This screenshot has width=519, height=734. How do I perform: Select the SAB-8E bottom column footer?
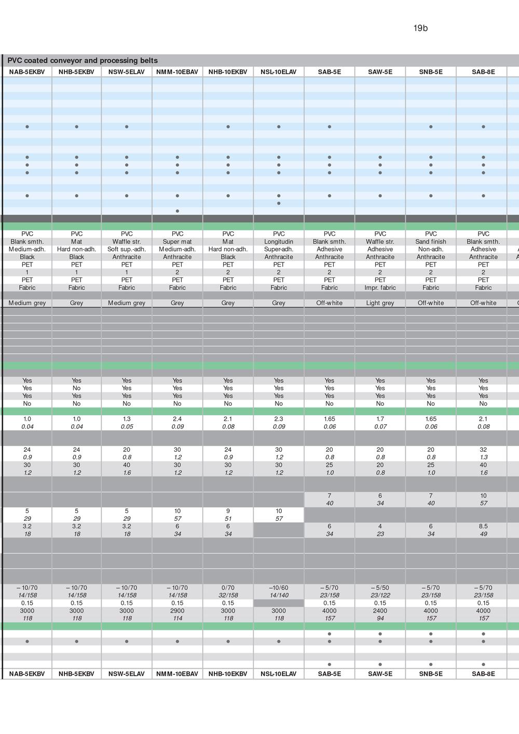point(483,674)
